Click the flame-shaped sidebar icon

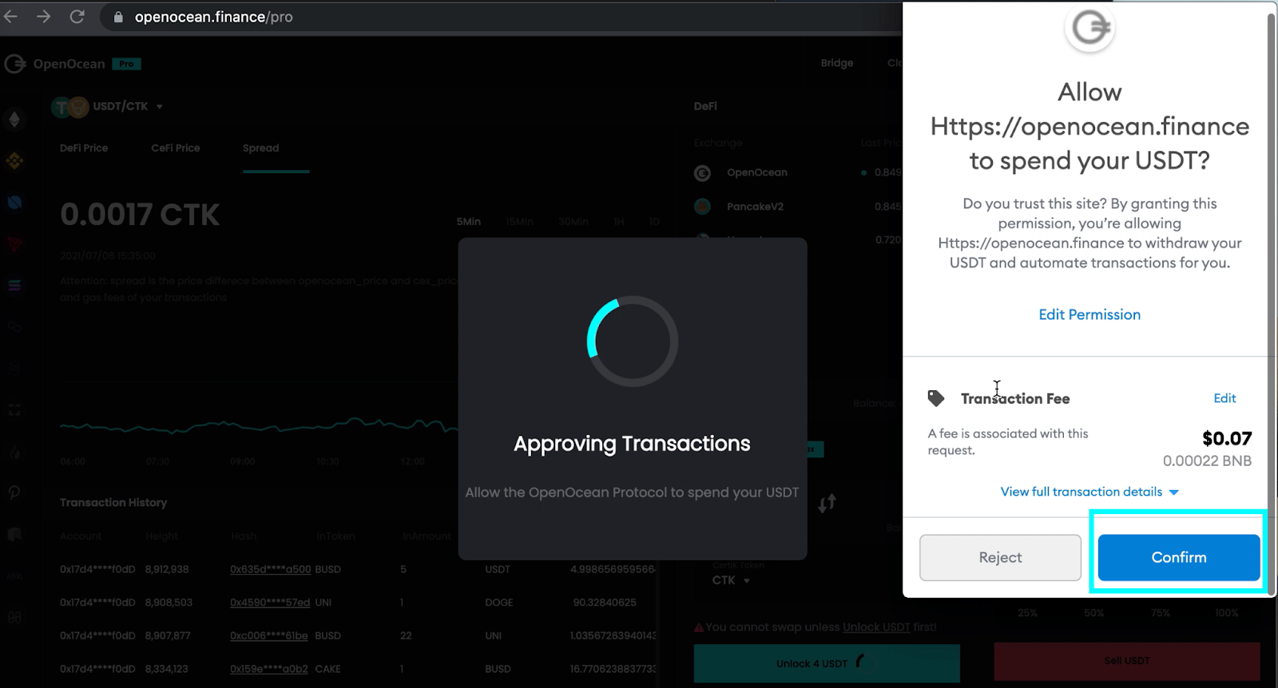pos(14,451)
